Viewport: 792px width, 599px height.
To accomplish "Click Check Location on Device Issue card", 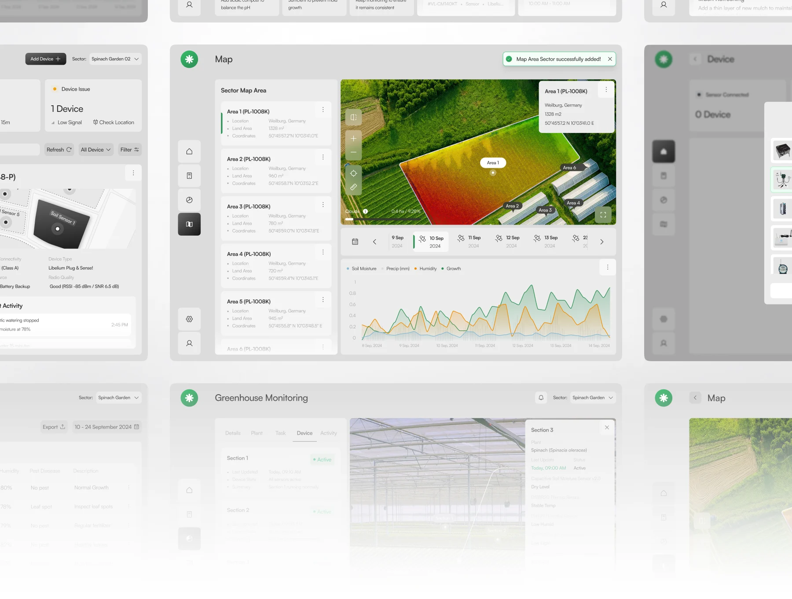I will tap(114, 122).
